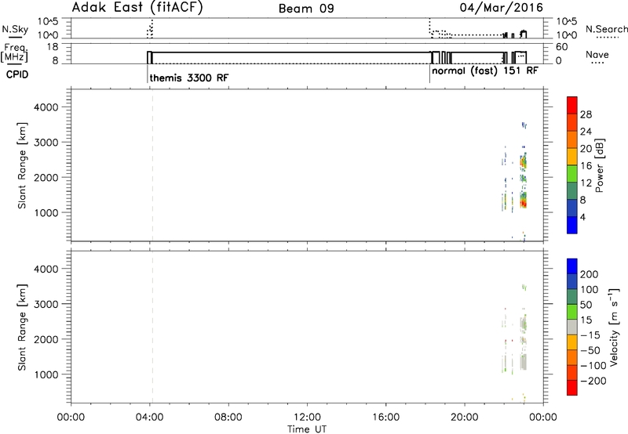Click the 'Adak East (fitACF)' plot title
628x434 pixels.
pyautogui.click(x=137, y=7)
